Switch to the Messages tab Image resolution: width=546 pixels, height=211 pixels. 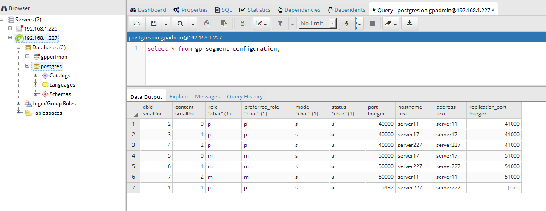pyautogui.click(x=207, y=96)
